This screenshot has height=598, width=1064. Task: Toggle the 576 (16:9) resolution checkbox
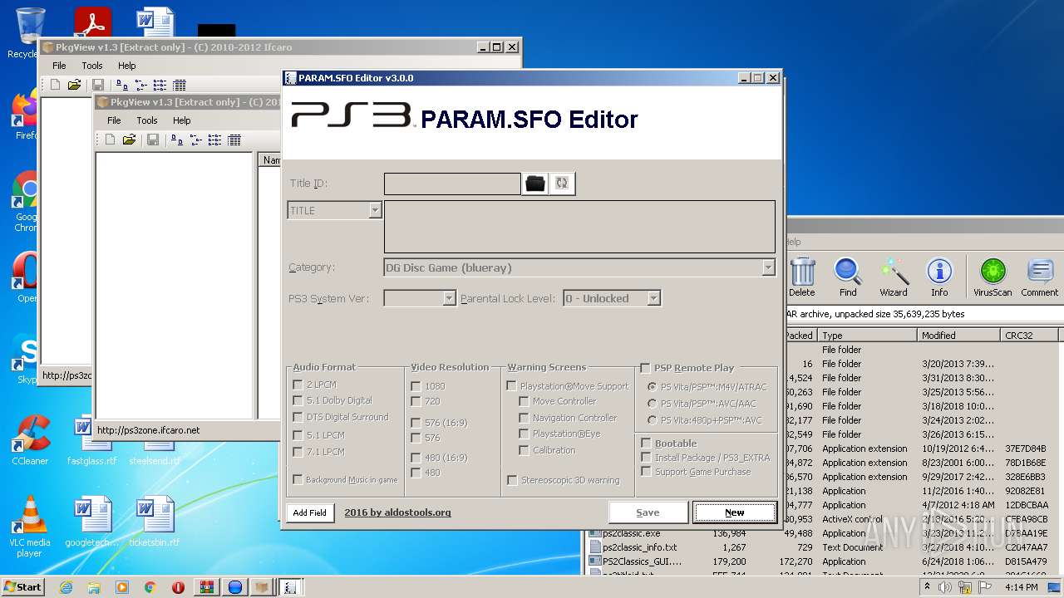click(416, 423)
